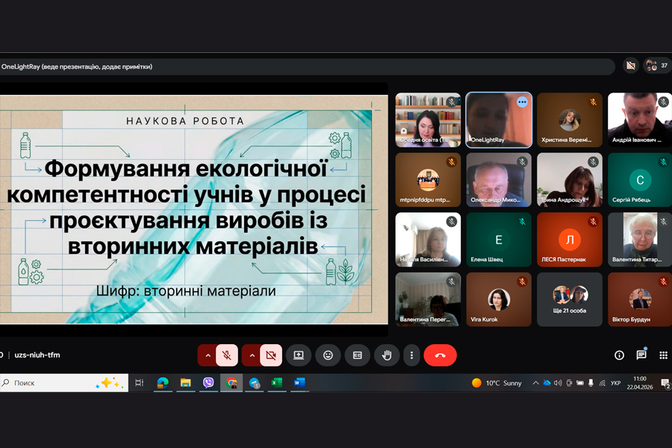The width and height of the screenshot is (672, 448).
Task: Open the emoji reactions button
Action: (x=328, y=355)
